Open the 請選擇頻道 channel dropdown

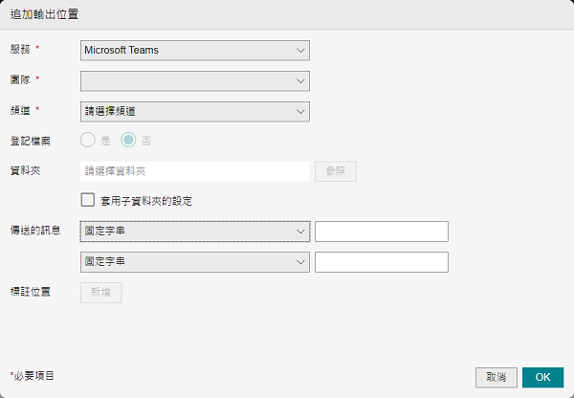click(x=195, y=112)
